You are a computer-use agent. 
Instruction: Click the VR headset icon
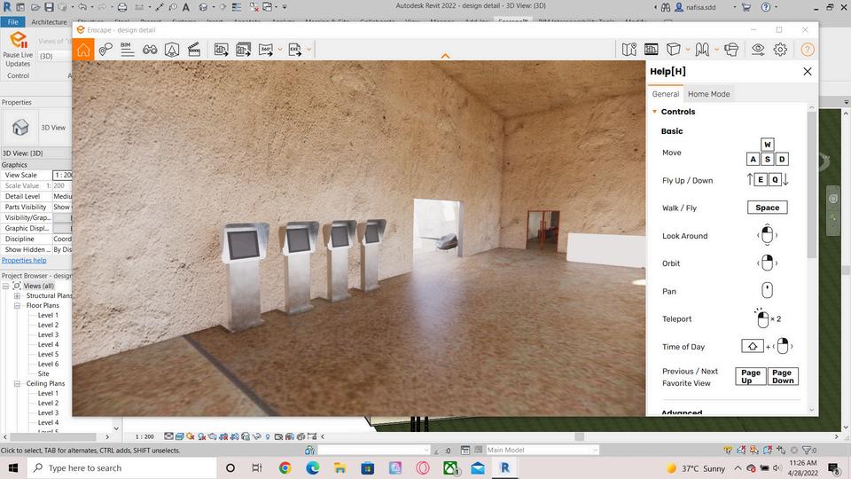730,50
